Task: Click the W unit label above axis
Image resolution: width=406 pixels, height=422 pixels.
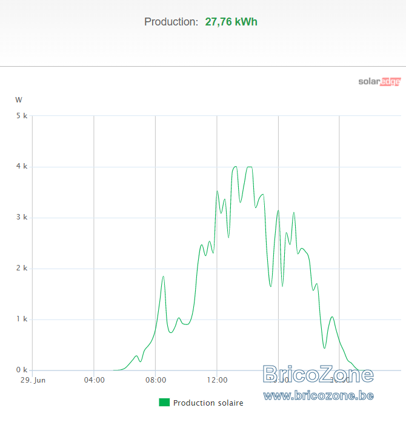Action: click(19, 100)
